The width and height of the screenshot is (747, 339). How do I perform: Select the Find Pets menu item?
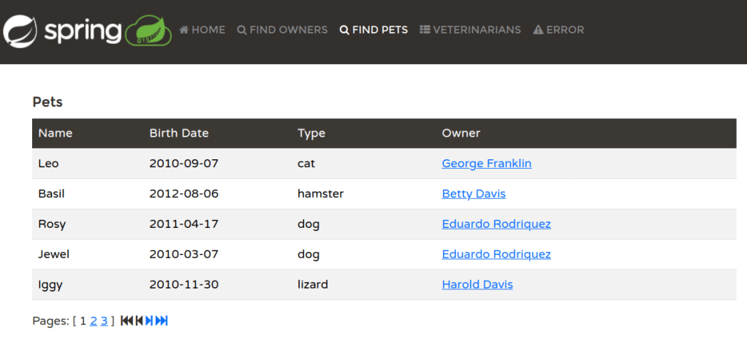coord(373,30)
